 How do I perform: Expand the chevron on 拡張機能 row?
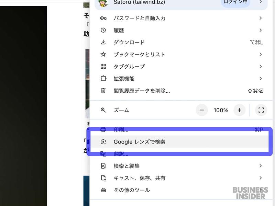pos(261,79)
